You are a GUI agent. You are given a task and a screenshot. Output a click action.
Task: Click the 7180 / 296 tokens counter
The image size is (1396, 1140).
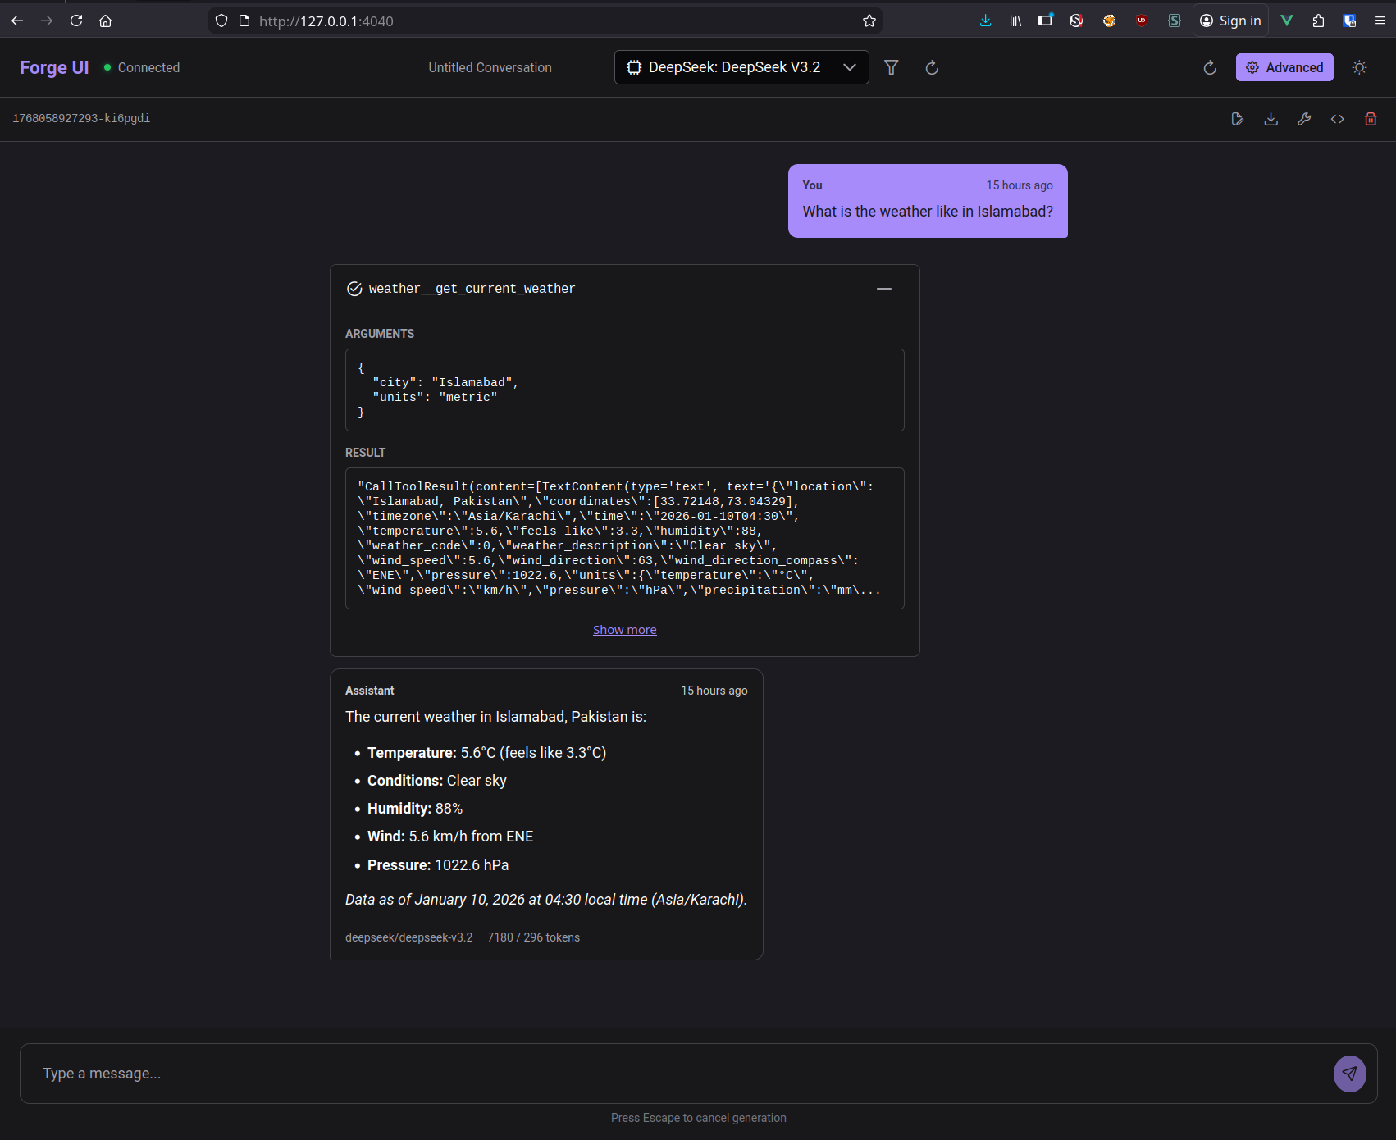(x=533, y=937)
